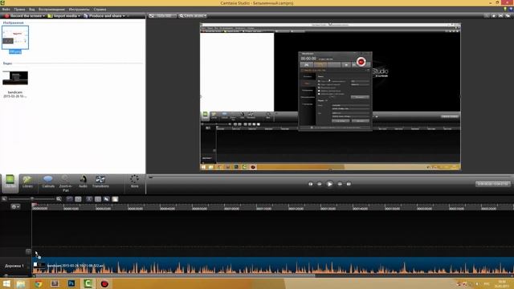
Task: Select the image thumbnail in the Clip Bin
Action: point(15,38)
